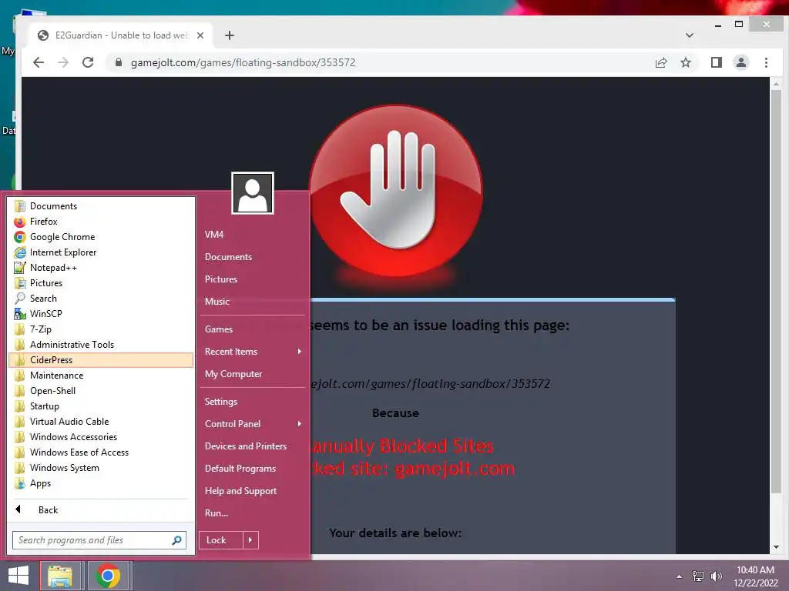Open the Chrome profile avatar menu
Image resolution: width=789 pixels, height=591 pixels.
(741, 62)
